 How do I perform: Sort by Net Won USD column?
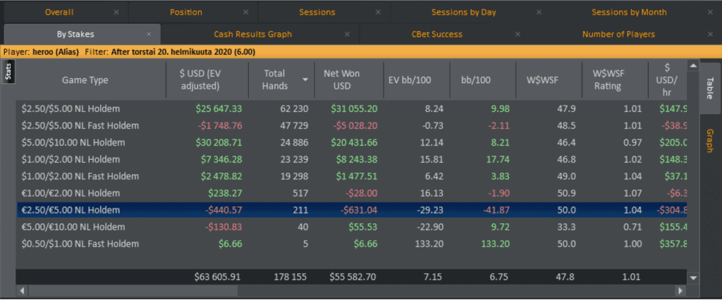pos(349,80)
